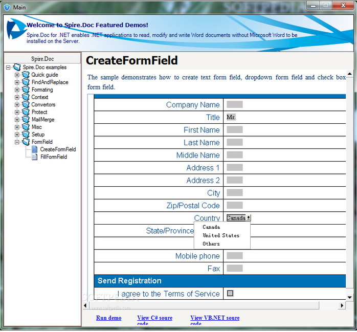
Task: Click the Spire.Doc examples root folder icon
Action: (x=17, y=67)
